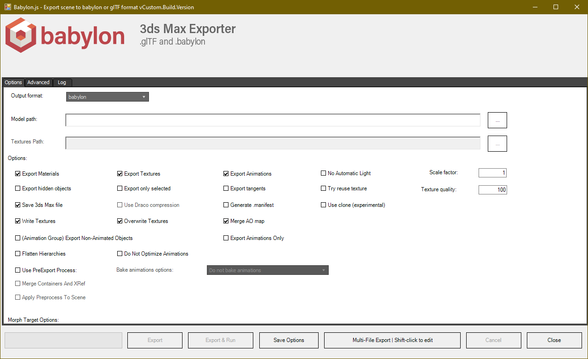Edit the Scale factor value field
The width and height of the screenshot is (588, 359).
point(492,172)
